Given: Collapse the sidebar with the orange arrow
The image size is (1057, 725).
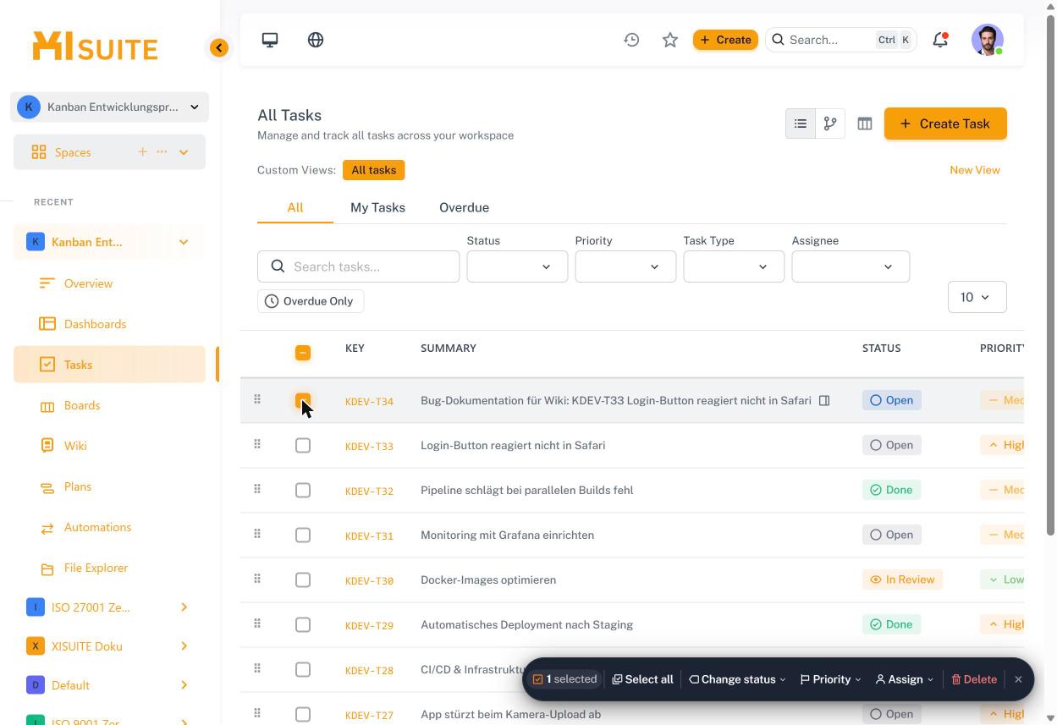Looking at the screenshot, I should point(219,48).
